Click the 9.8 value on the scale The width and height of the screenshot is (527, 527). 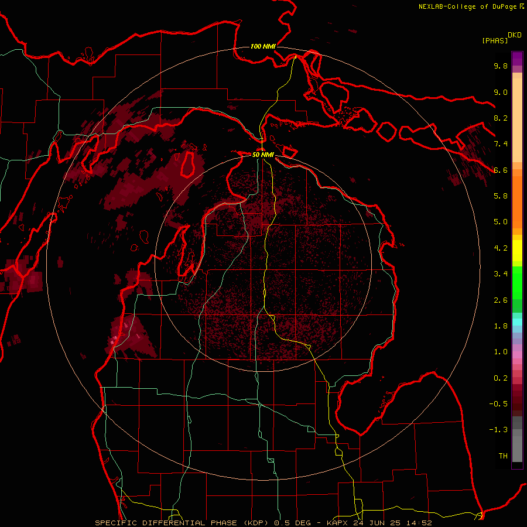pos(501,66)
